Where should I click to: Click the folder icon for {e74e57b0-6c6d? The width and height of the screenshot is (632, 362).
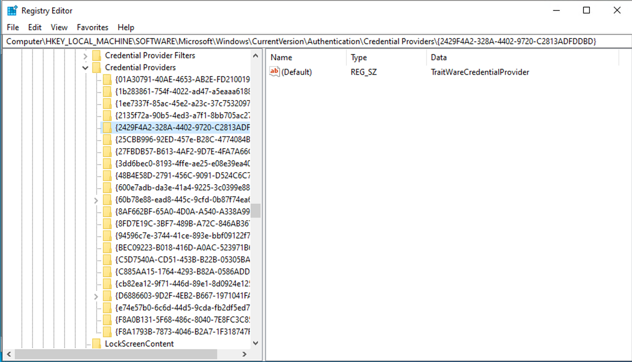107,308
